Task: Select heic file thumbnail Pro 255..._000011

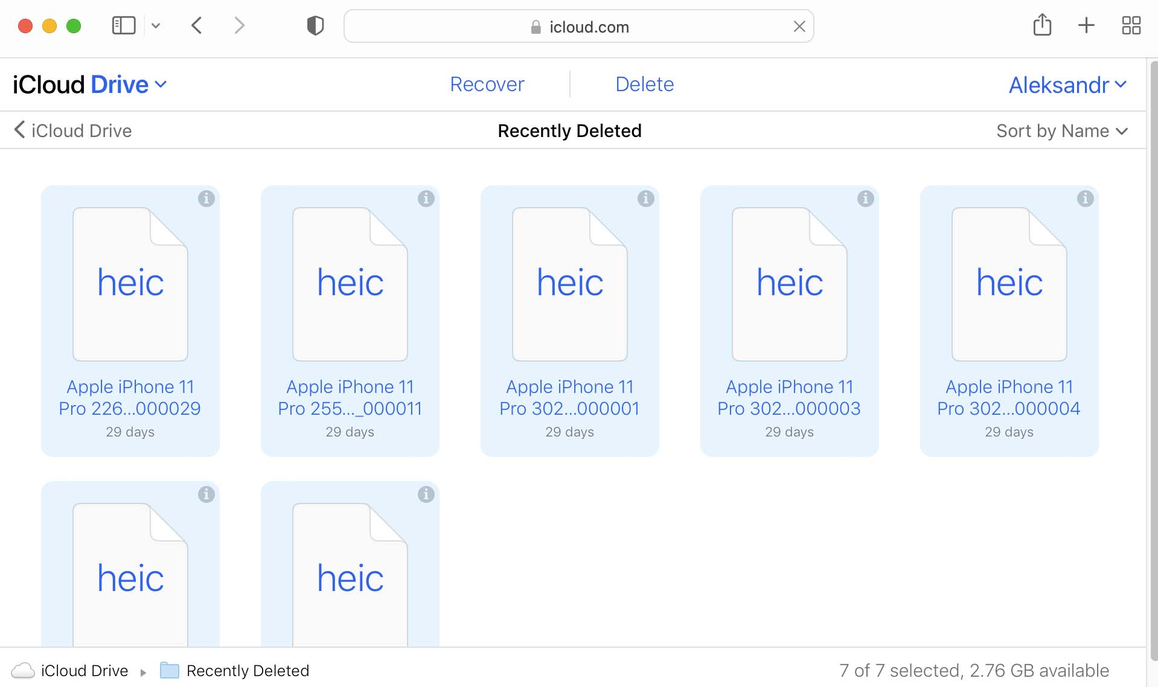Action: click(350, 284)
